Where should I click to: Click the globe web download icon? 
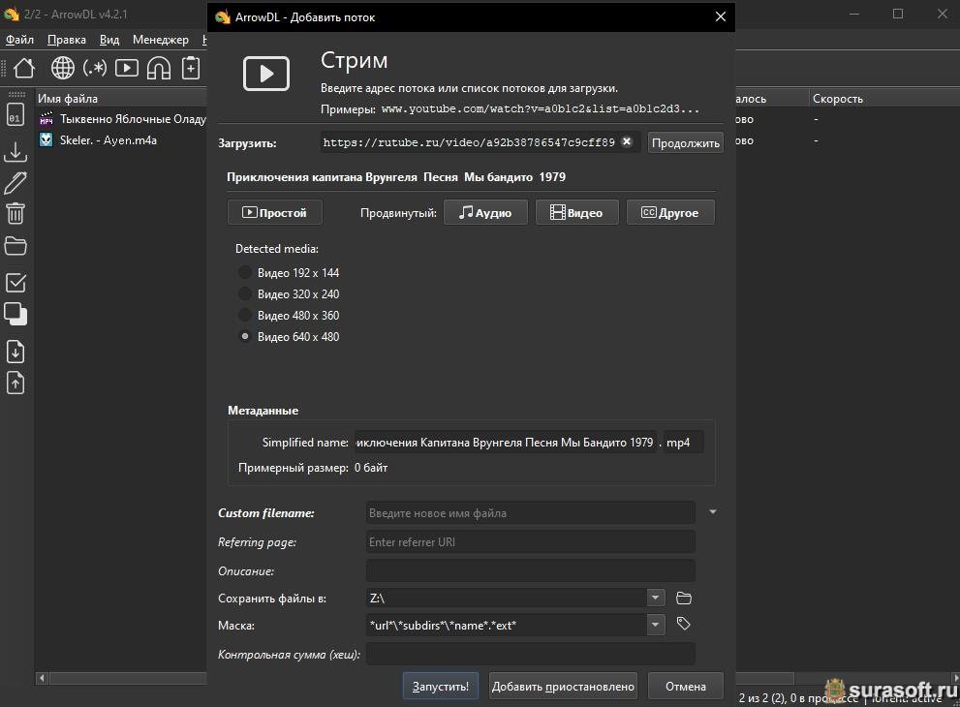63,68
